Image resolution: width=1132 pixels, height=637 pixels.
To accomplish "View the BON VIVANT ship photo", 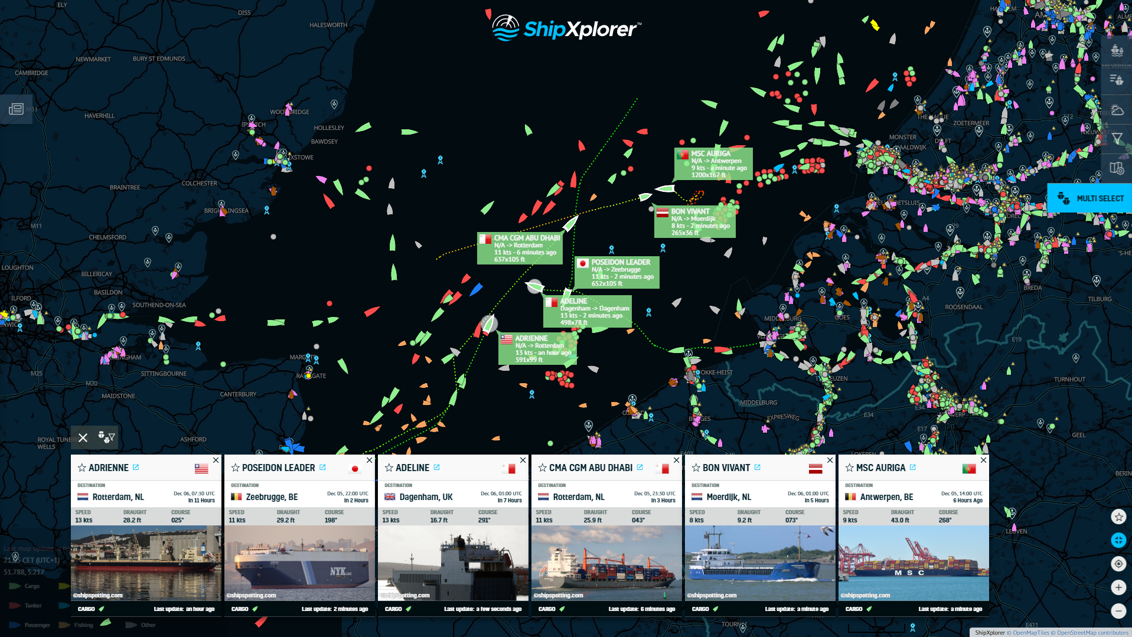I will click(x=760, y=563).
